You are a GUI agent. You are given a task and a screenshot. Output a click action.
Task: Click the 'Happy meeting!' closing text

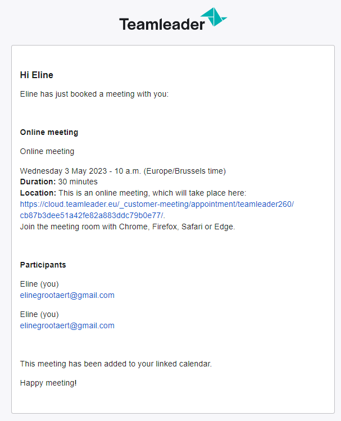[x=48, y=383]
